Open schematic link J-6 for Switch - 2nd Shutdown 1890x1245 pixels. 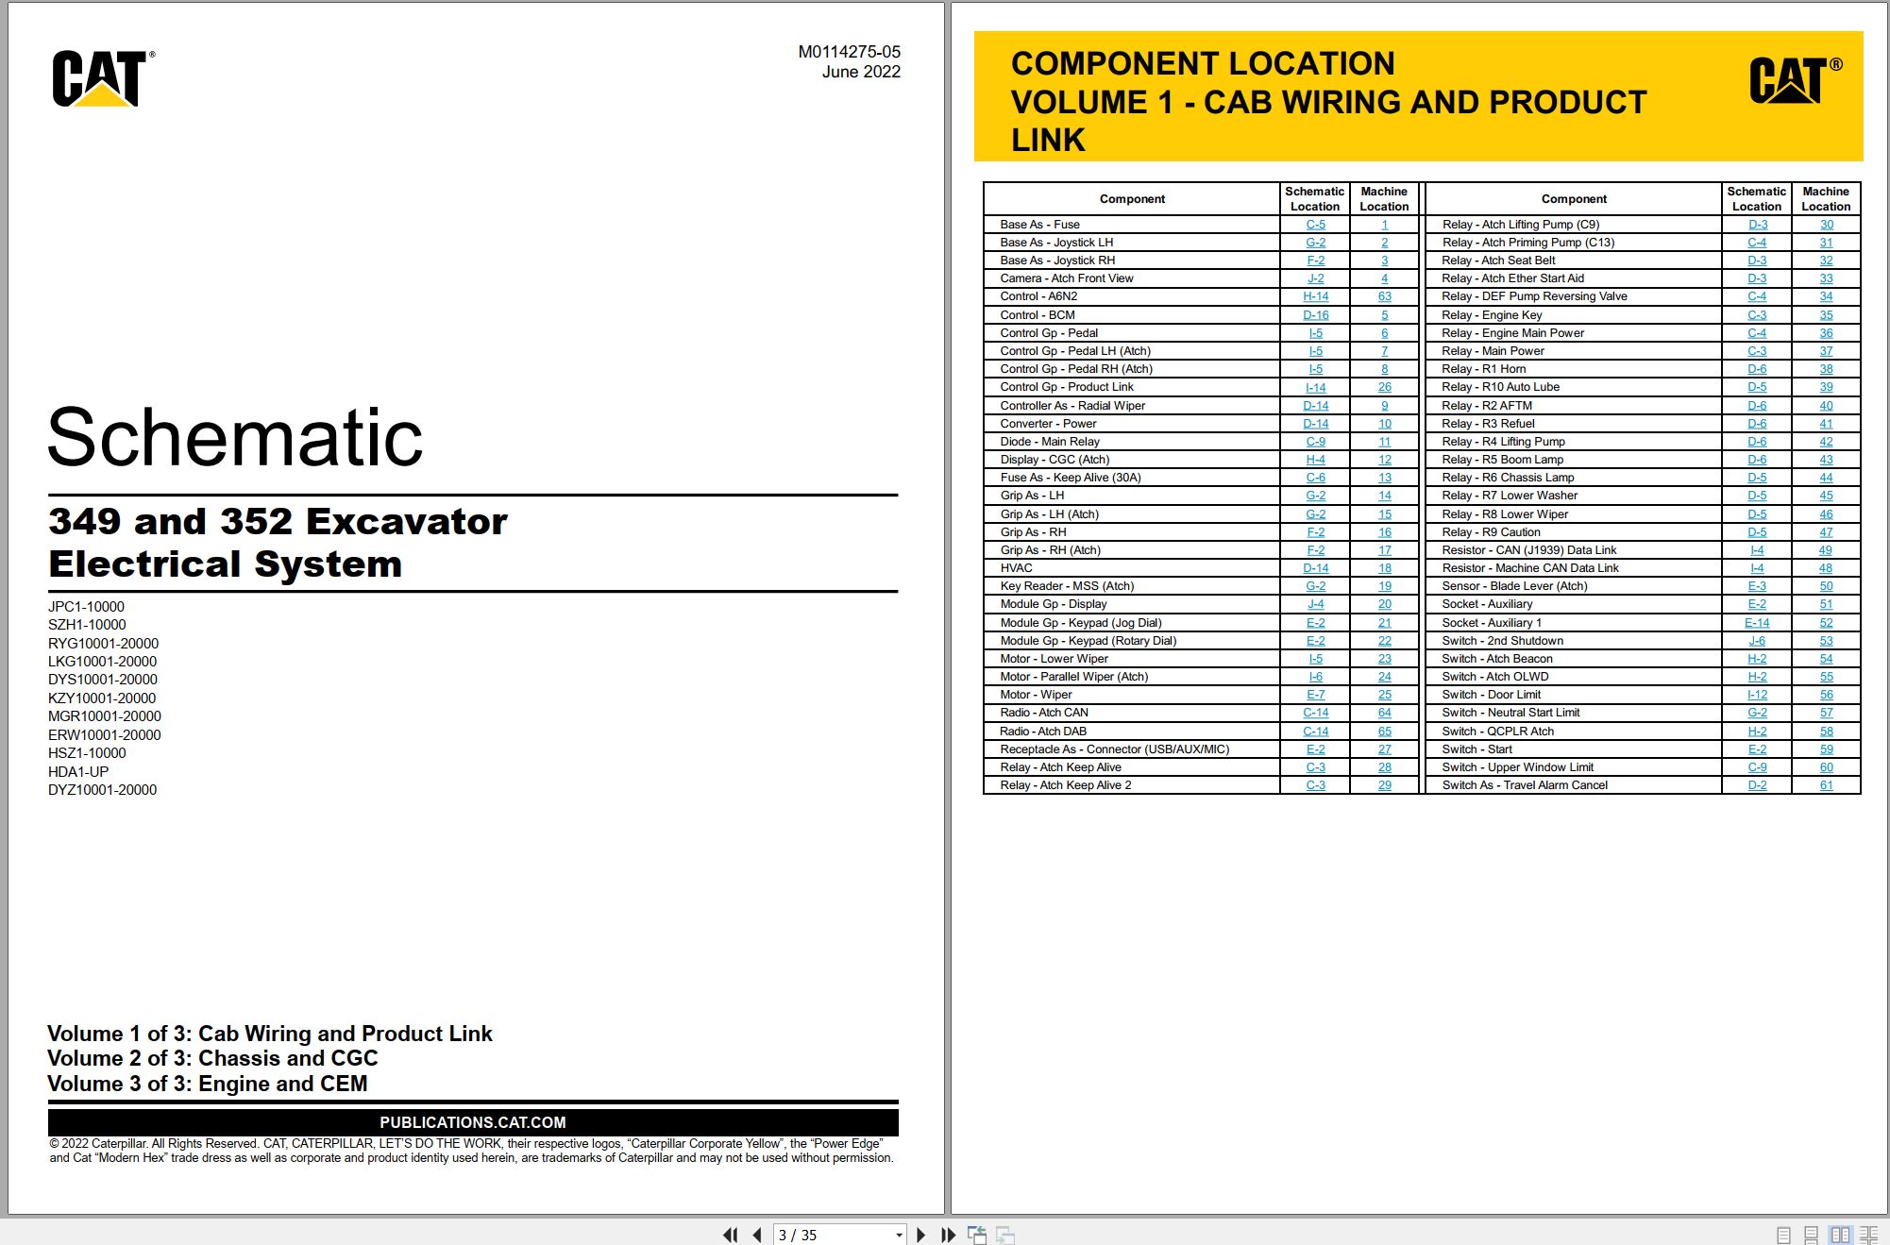[1757, 641]
